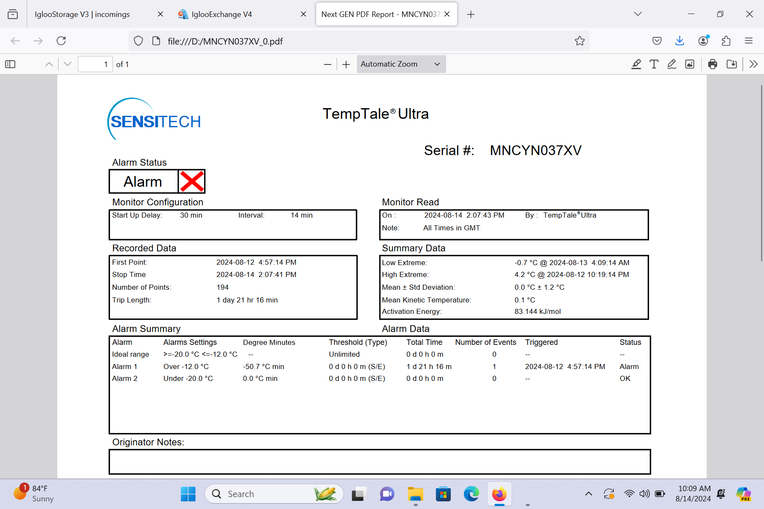The width and height of the screenshot is (764, 509).
Task: Zoom in with the plus button
Action: 346,64
